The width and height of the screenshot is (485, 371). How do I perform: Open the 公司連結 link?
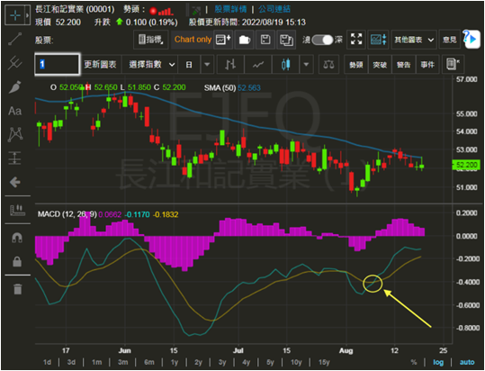tap(274, 9)
